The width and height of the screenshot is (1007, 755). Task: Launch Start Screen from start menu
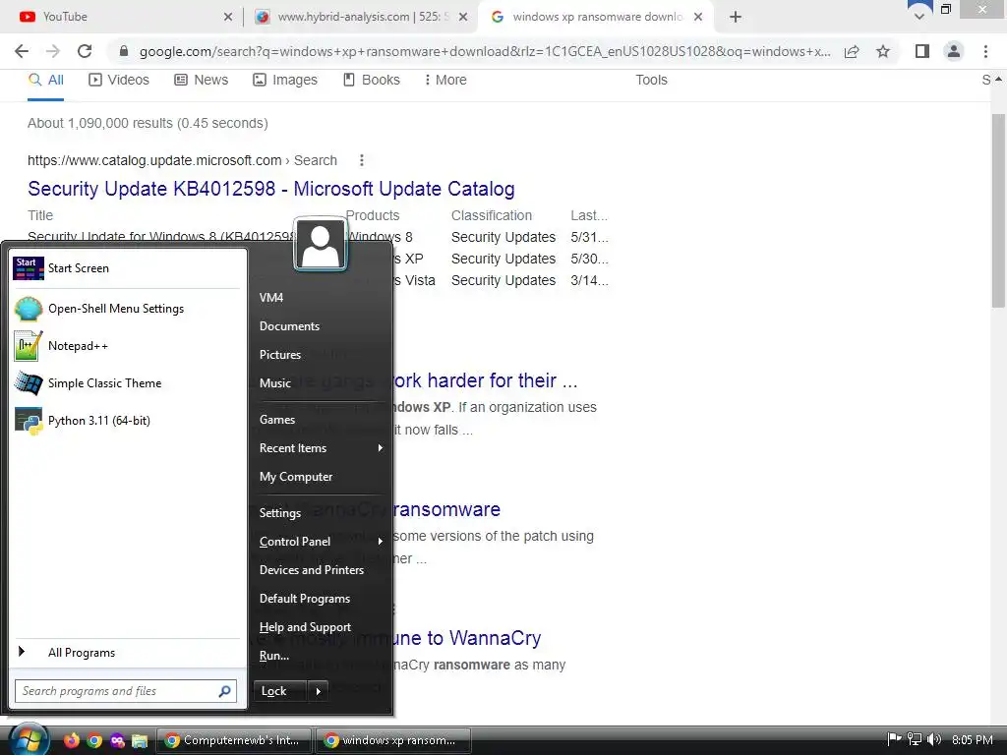click(127, 268)
